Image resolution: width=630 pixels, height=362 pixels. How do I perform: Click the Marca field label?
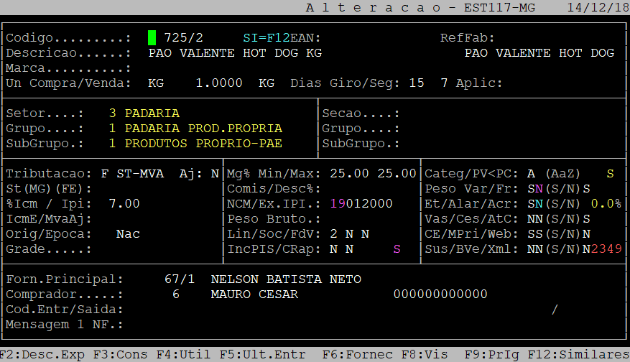coord(68,68)
